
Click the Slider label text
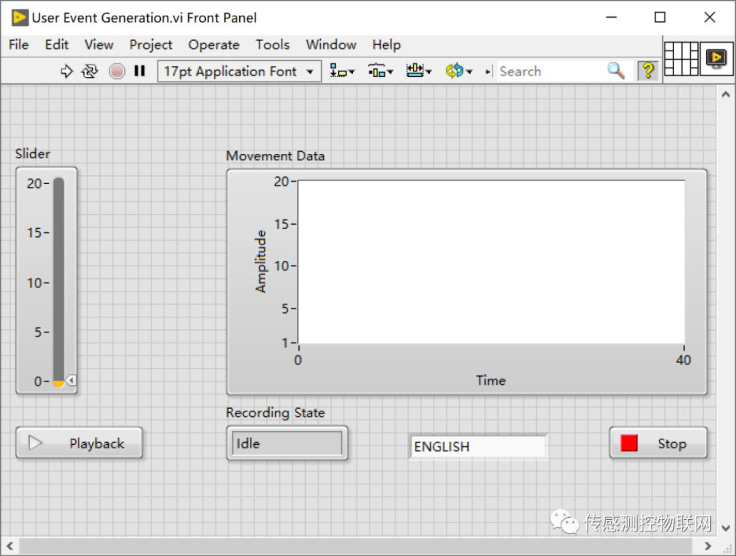coord(33,153)
